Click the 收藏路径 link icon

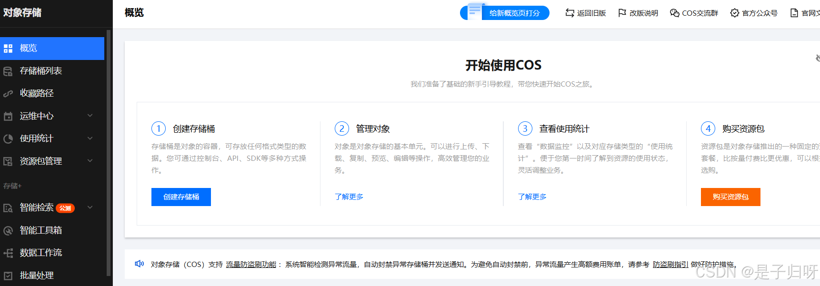click(8, 94)
